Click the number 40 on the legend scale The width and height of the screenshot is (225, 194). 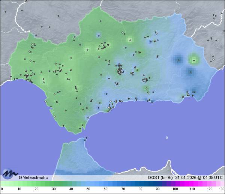pyautogui.click(x=71, y=189)
